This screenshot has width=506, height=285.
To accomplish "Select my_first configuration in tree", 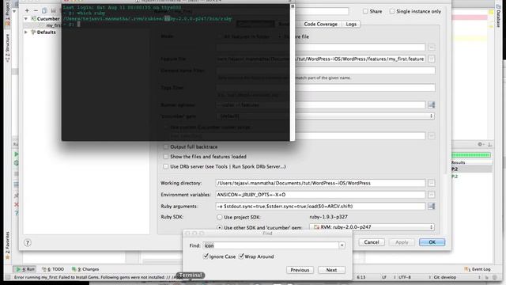I will click(x=53, y=25).
